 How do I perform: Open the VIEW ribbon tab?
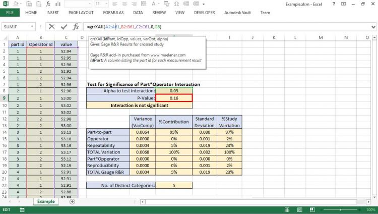180,13
